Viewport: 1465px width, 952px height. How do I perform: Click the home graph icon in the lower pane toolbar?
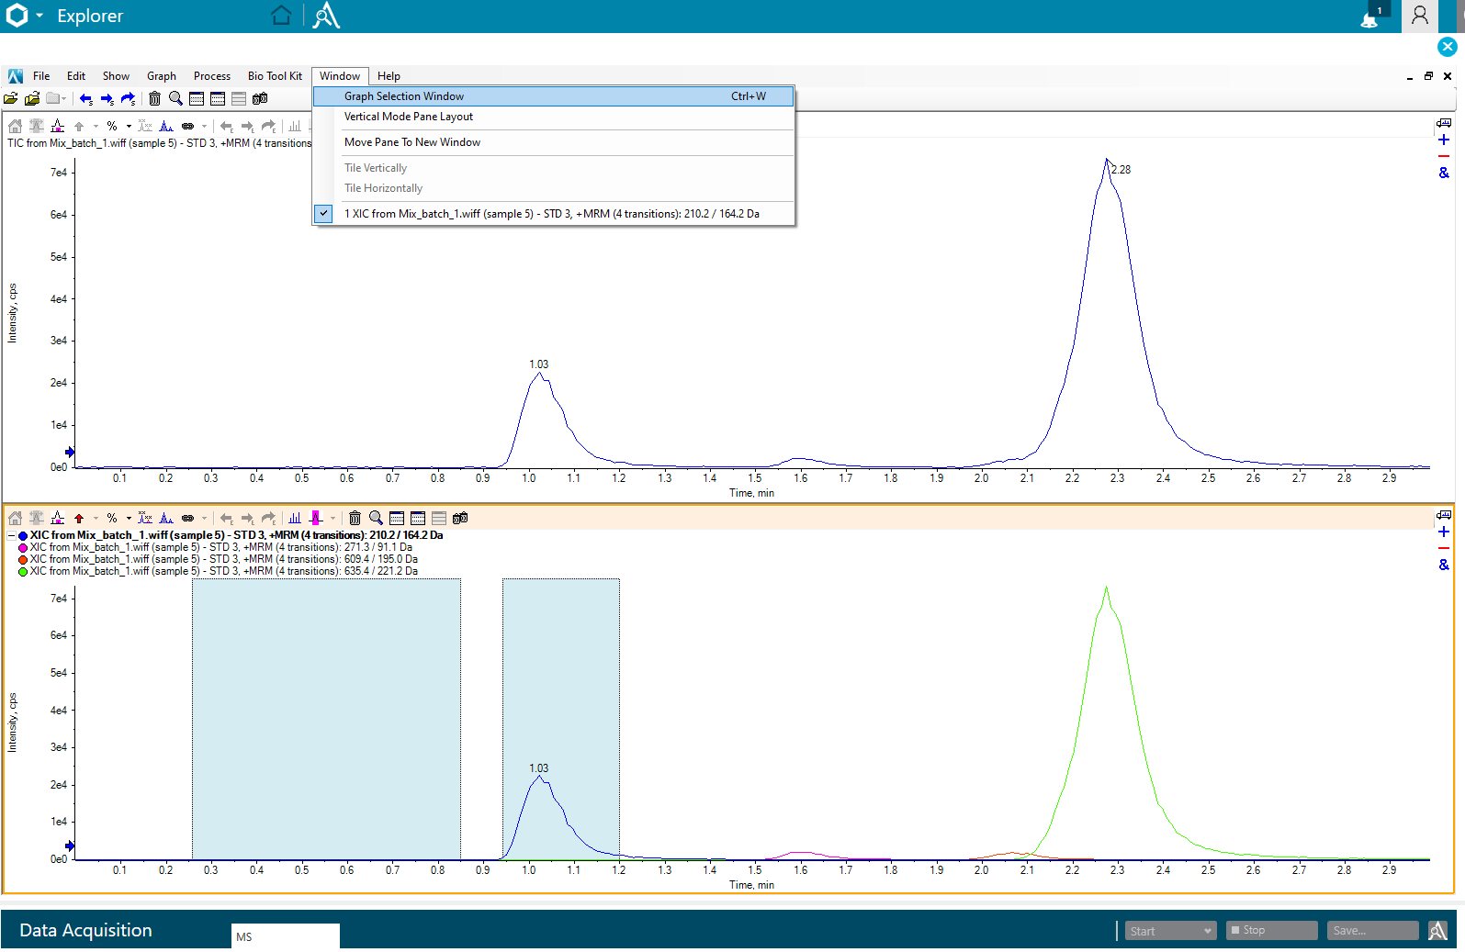15,518
